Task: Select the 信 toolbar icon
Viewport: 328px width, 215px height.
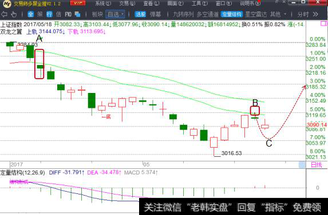Action: click(x=59, y=14)
